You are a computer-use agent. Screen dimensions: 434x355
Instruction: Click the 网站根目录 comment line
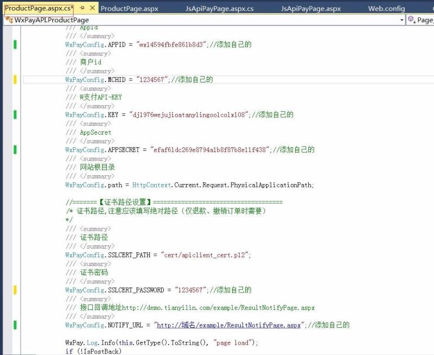coord(90,167)
